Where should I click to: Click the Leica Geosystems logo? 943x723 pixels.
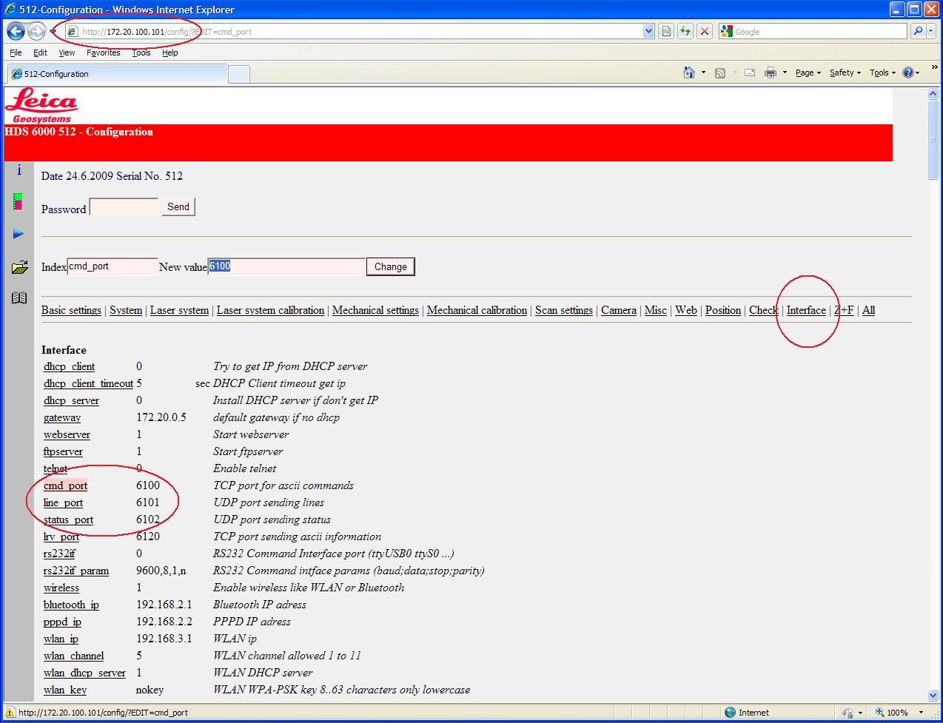41,105
